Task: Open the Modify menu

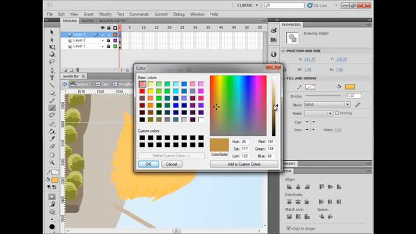Action: pyautogui.click(x=105, y=14)
